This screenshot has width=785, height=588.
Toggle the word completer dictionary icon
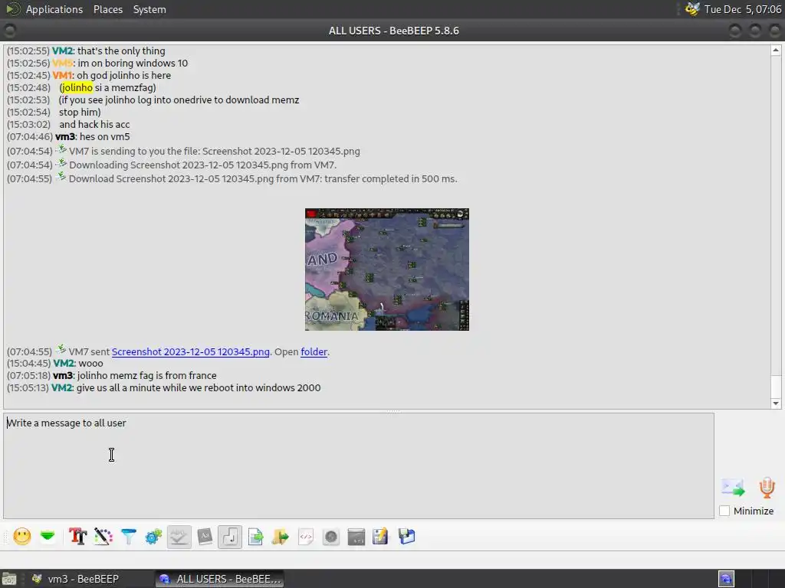pyautogui.click(x=205, y=537)
